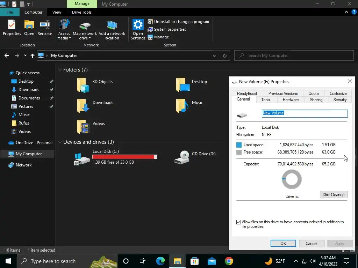The height and width of the screenshot is (268, 358).
Task: Collapse the Folders (7) group
Action: (60, 70)
